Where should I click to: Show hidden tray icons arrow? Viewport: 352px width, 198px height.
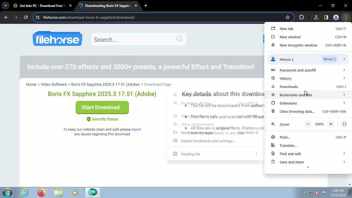coord(304,193)
